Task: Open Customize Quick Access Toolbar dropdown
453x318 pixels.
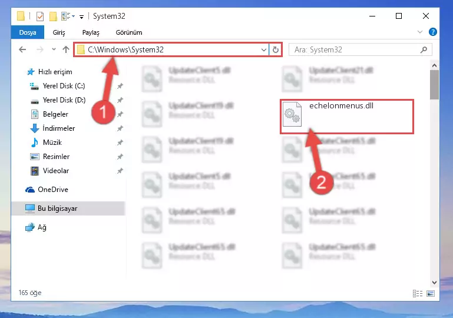Action: pos(81,17)
